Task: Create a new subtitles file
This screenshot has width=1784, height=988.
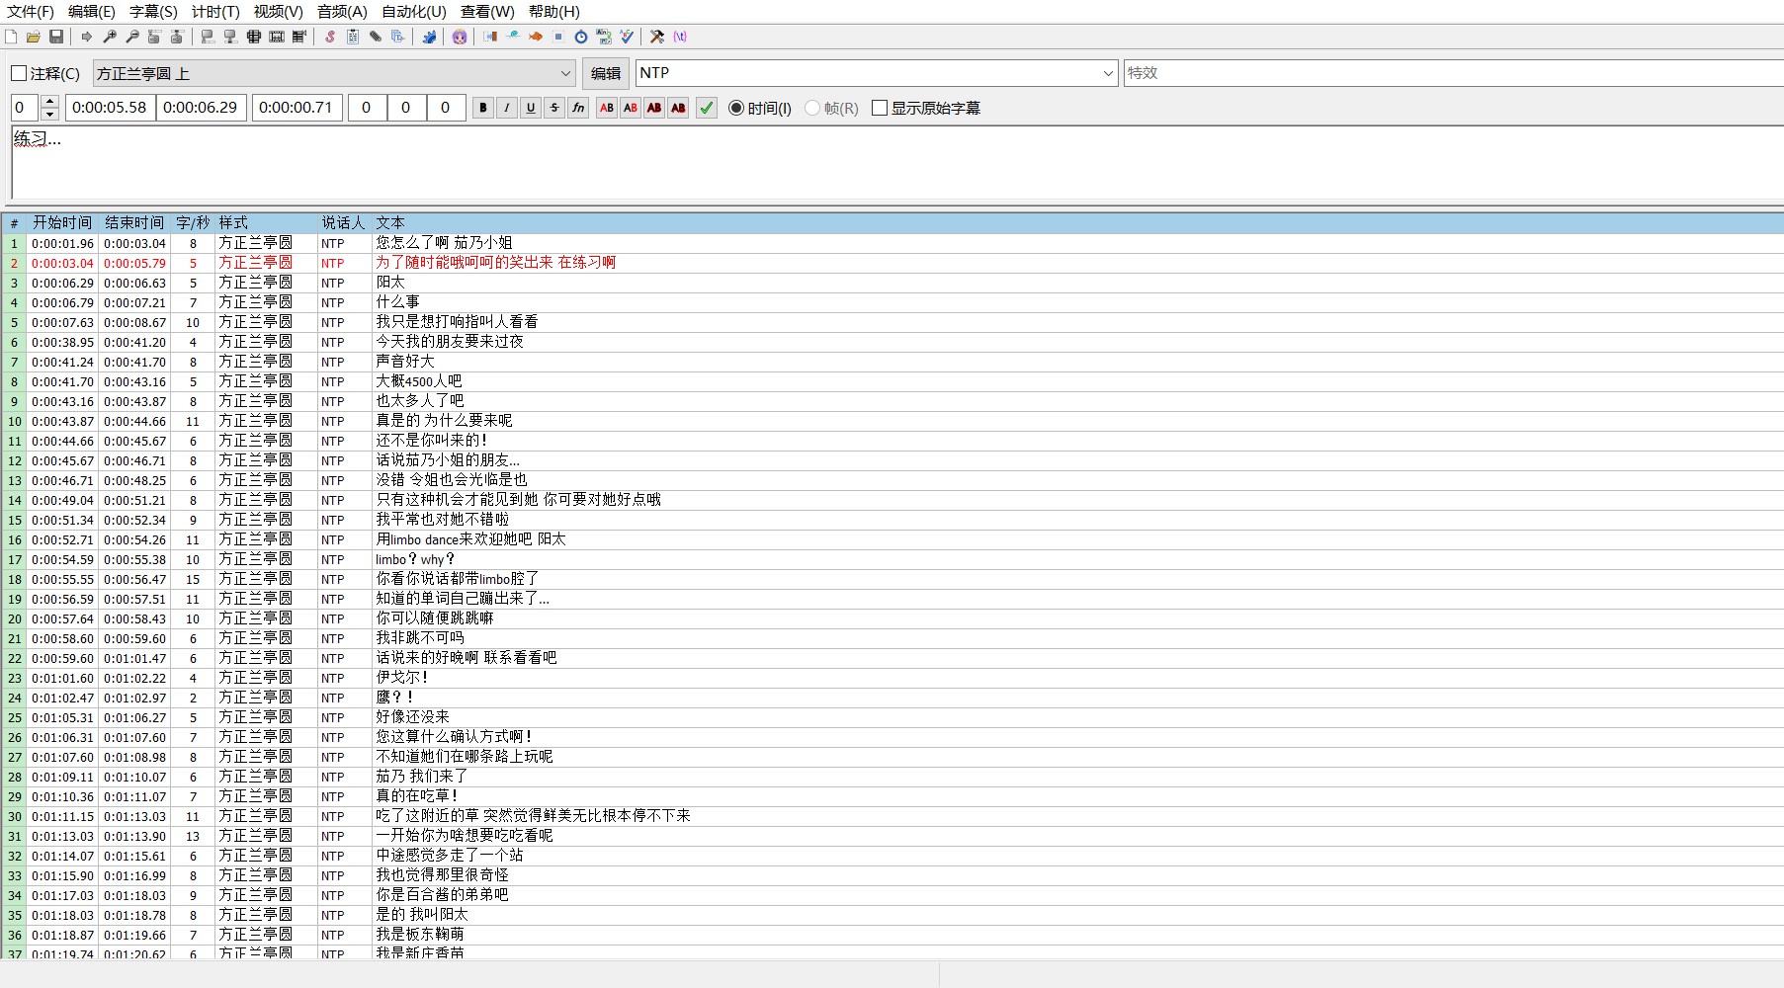Action: click(x=11, y=37)
